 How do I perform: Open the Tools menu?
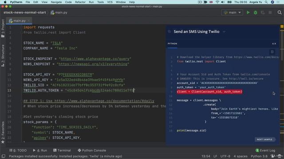(100, 2)
